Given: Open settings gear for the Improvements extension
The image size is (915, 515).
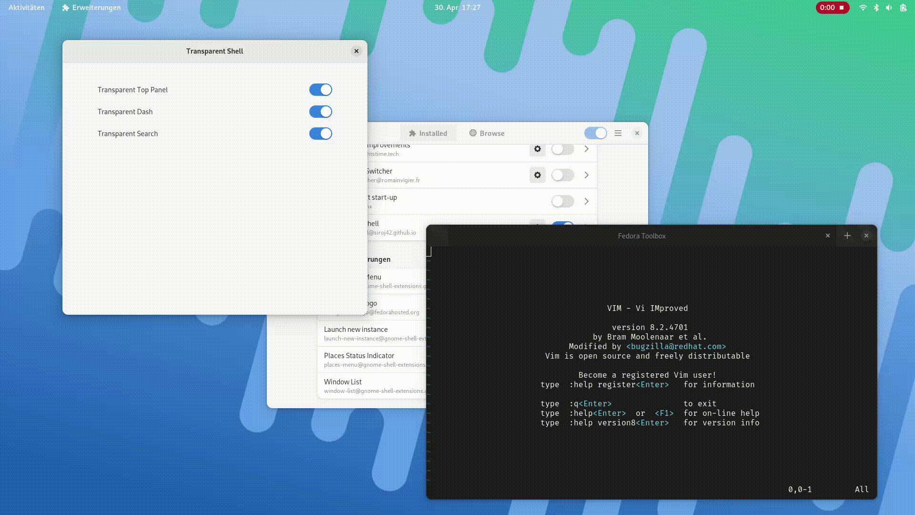Looking at the screenshot, I should click(537, 149).
